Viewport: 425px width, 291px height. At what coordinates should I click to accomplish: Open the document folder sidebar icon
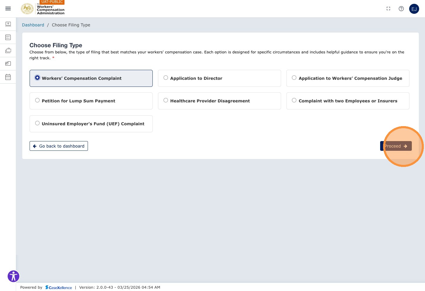(8, 63)
